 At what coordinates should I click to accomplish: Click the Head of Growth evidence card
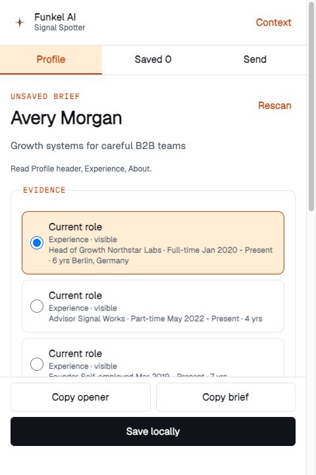pos(153,243)
